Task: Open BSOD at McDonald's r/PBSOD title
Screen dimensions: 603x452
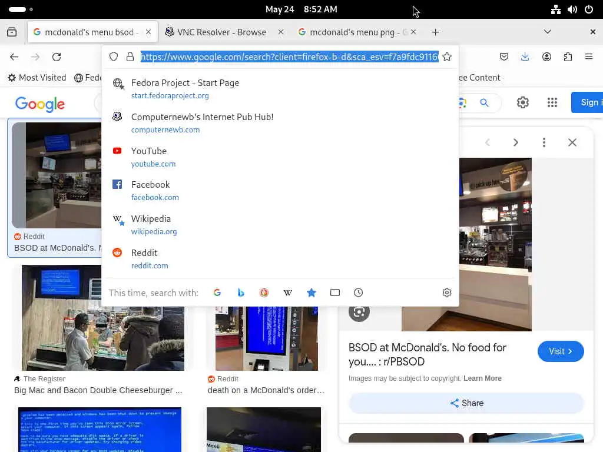Action: (x=427, y=354)
